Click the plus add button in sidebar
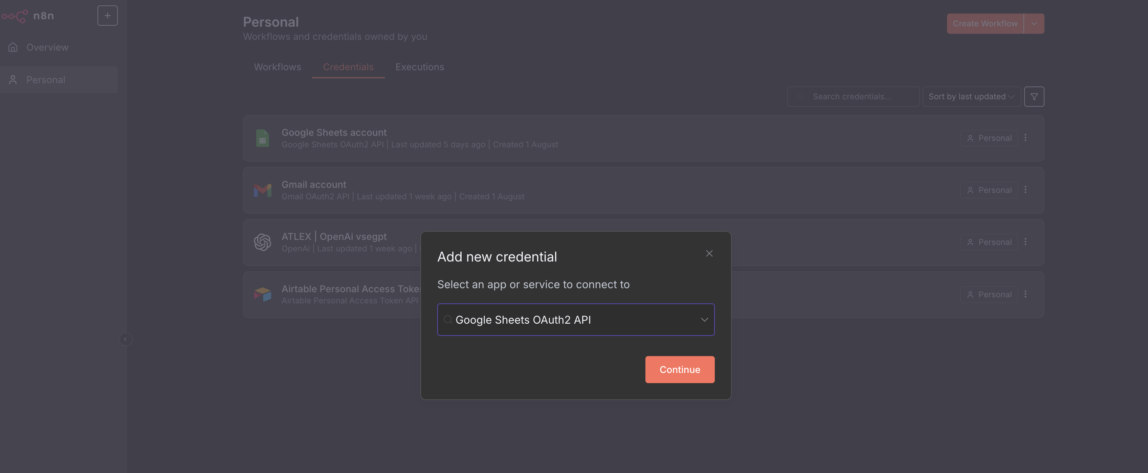 [x=107, y=16]
